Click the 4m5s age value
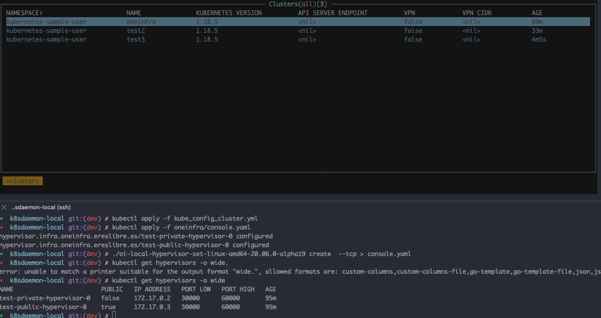Viewport: 601px width, 318px height. pyautogui.click(x=538, y=40)
